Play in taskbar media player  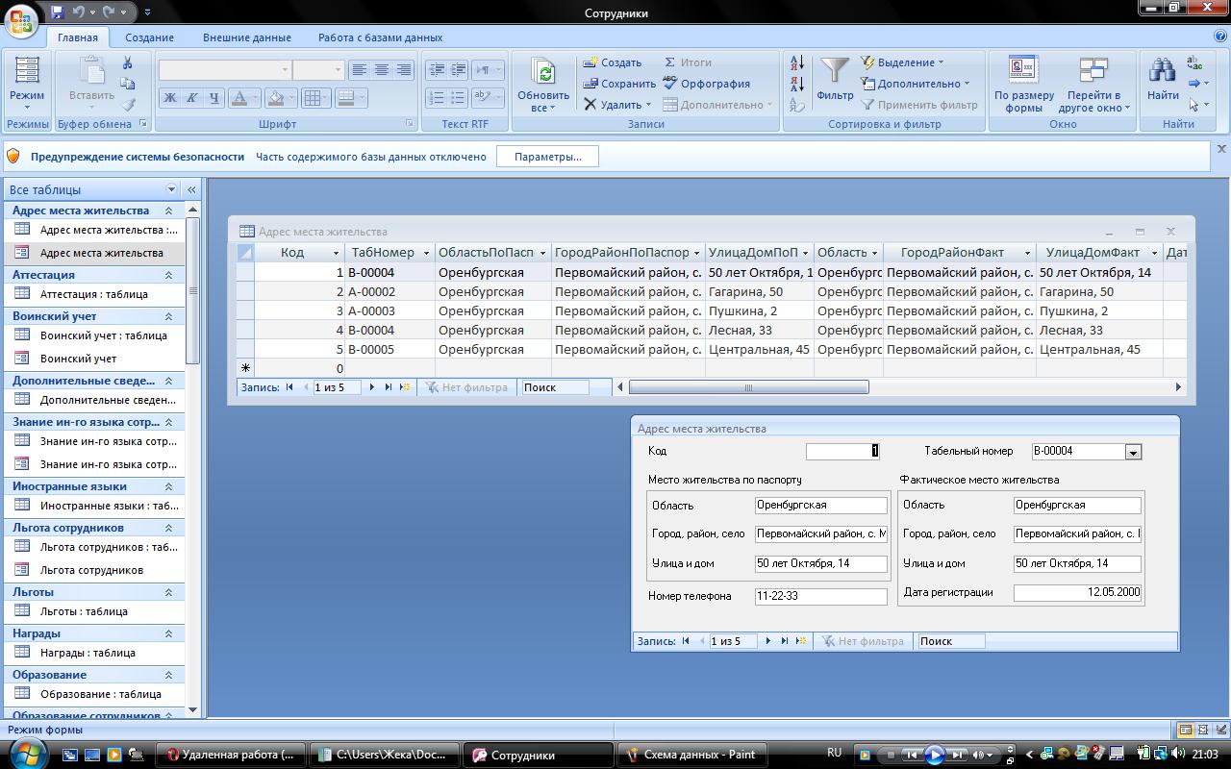[934, 756]
